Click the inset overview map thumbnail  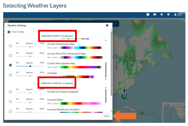coord(174,112)
